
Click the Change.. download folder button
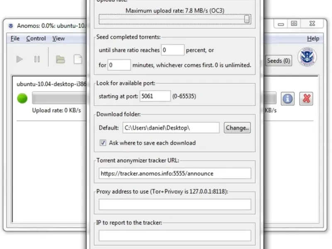237,128
